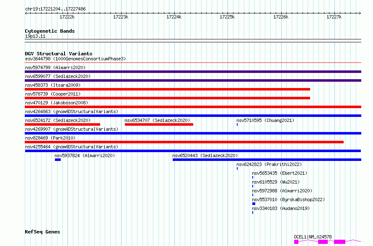This screenshot has width=373, height=246.
Task: Open nsv5537010 (ByrskaBishop2022) label
Action: (x=288, y=199)
